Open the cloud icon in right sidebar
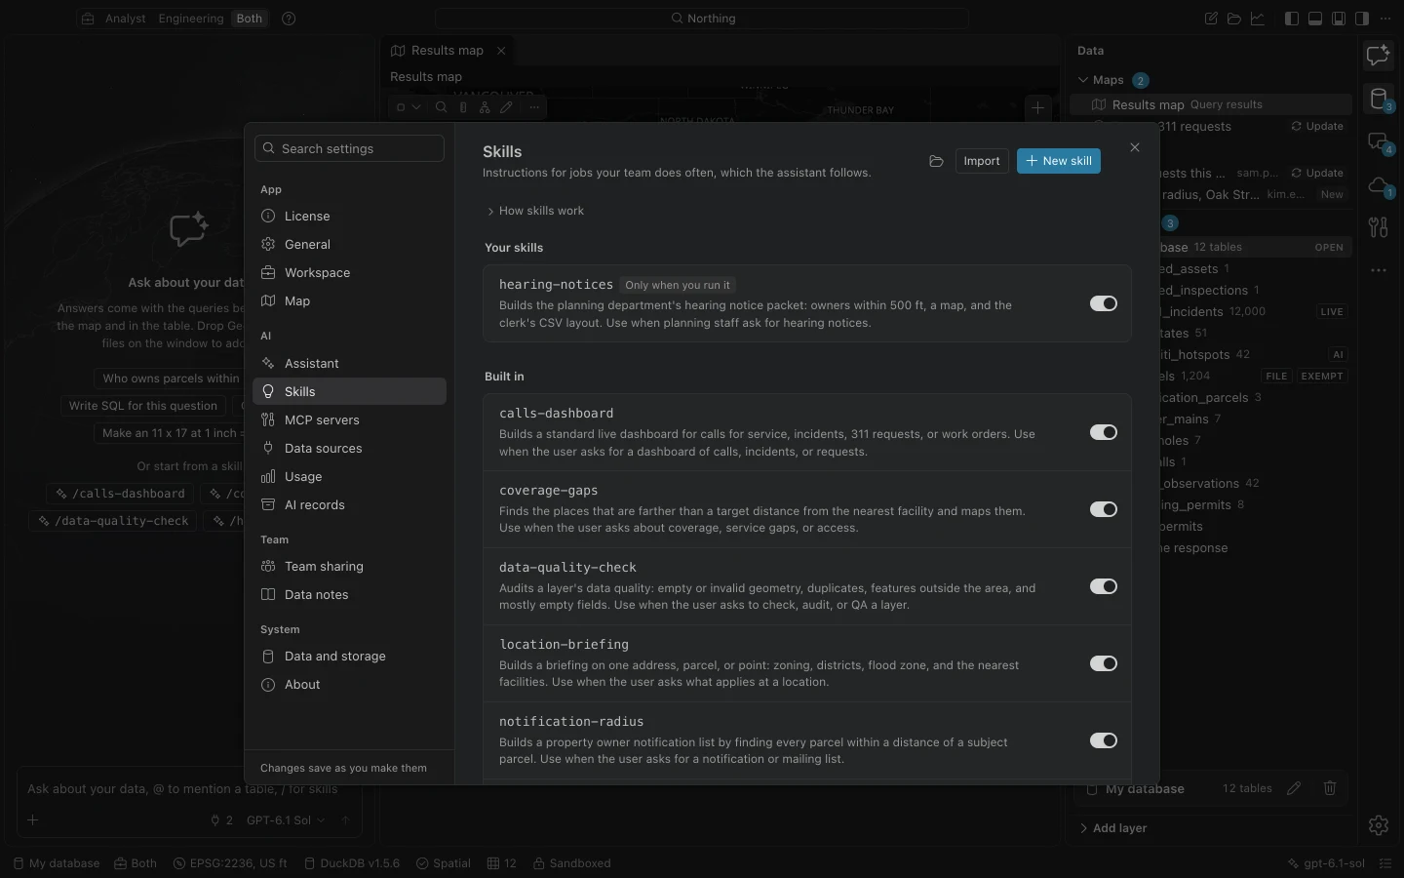This screenshot has width=1404, height=878. click(x=1379, y=184)
